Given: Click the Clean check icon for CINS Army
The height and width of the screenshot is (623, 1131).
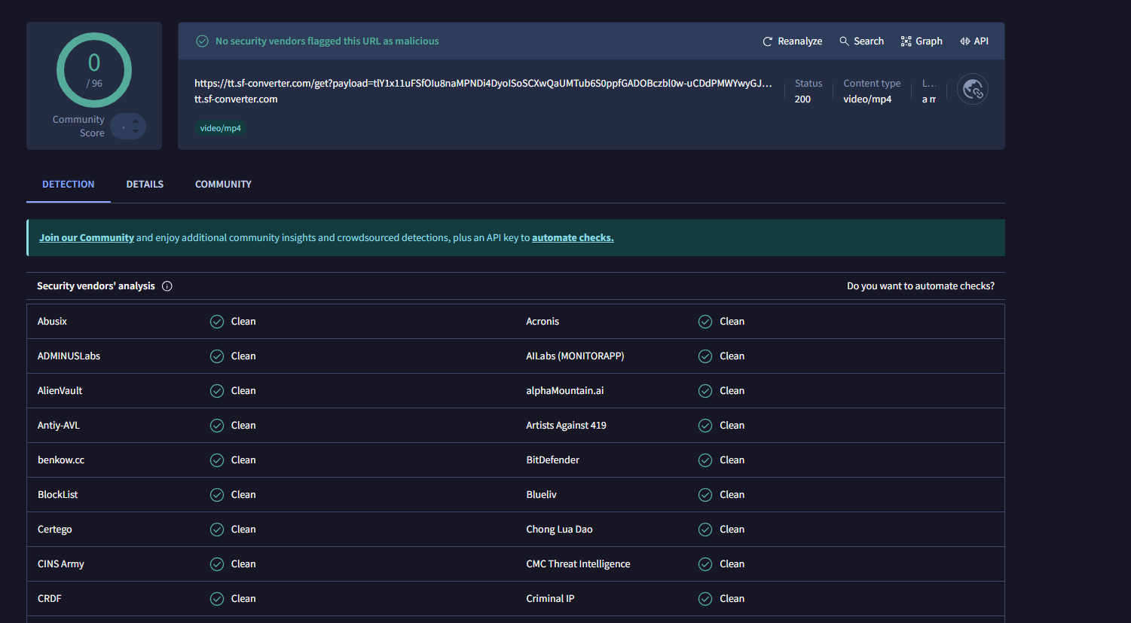Looking at the screenshot, I should [217, 564].
